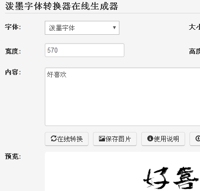Click the 预览 label
Image resolution: width=200 pixels, height=191 pixels.
pos(13,156)
